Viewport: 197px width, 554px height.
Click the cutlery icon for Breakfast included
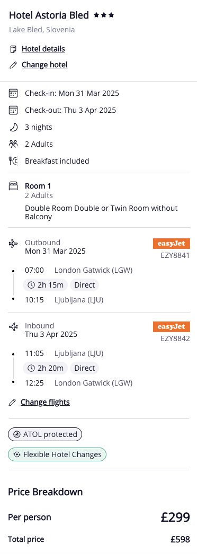tap(13, 161)
